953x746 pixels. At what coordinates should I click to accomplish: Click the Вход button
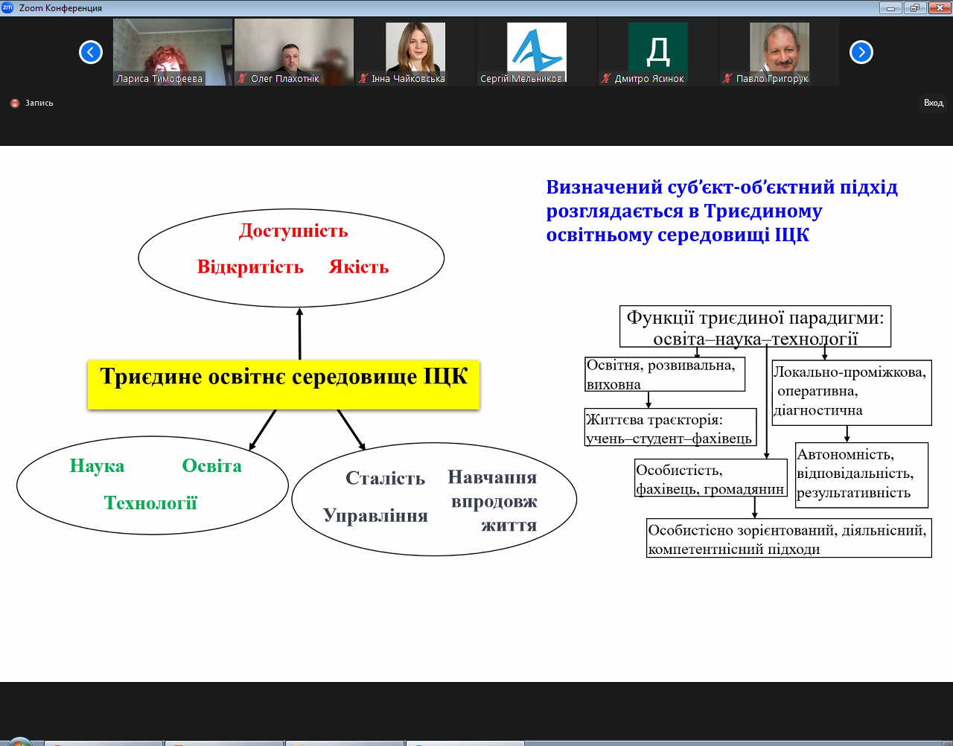click(x=933, y=103)
